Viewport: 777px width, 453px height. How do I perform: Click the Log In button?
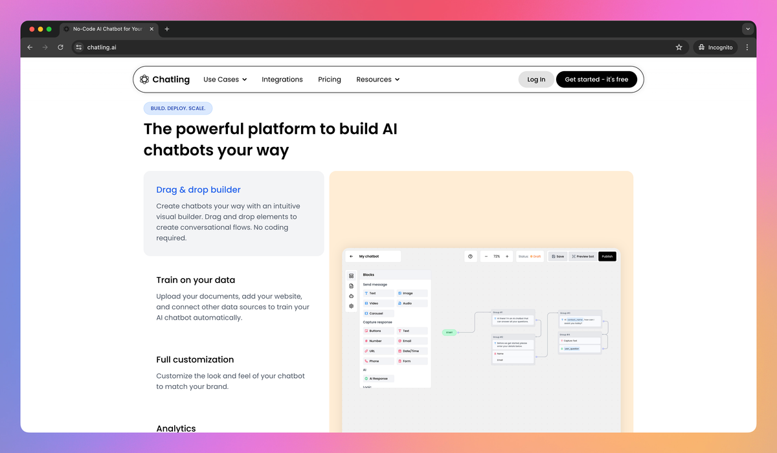[x=536, y=80]
